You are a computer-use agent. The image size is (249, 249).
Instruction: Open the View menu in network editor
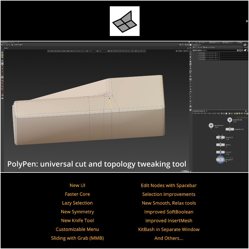coord(205,113)
